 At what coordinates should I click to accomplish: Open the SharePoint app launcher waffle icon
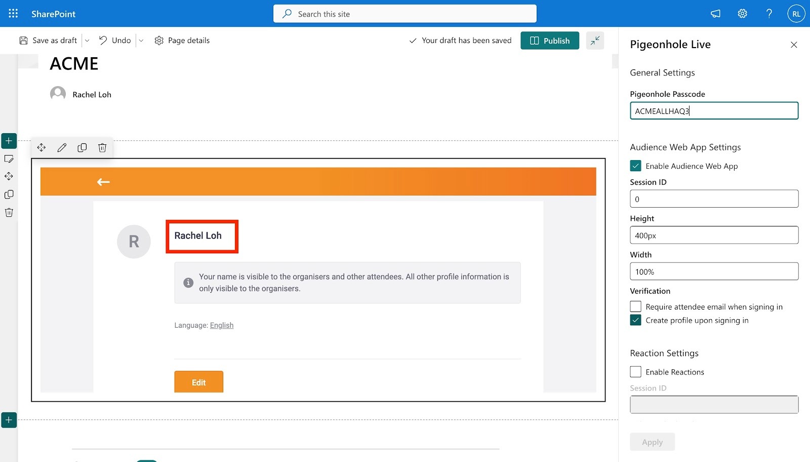click(13, 13)
